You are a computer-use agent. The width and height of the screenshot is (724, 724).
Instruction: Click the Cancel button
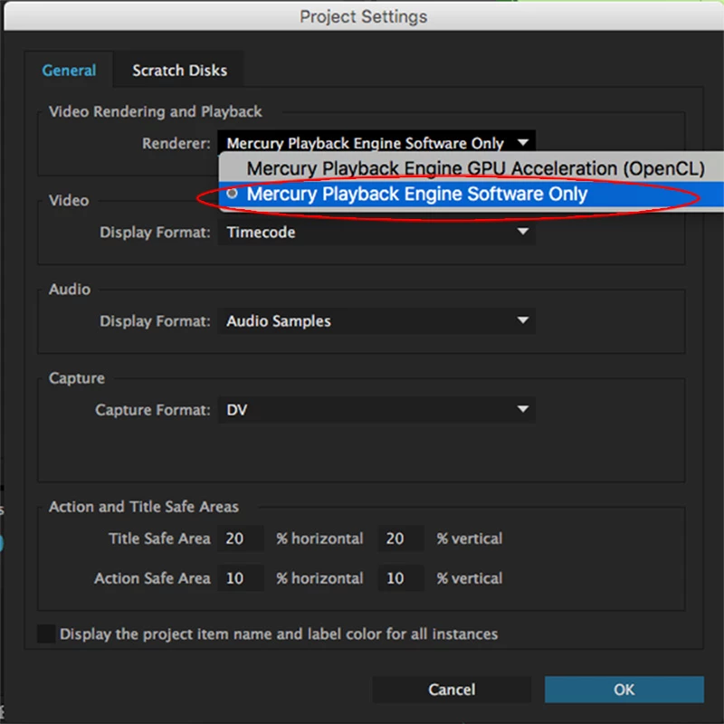452,690
